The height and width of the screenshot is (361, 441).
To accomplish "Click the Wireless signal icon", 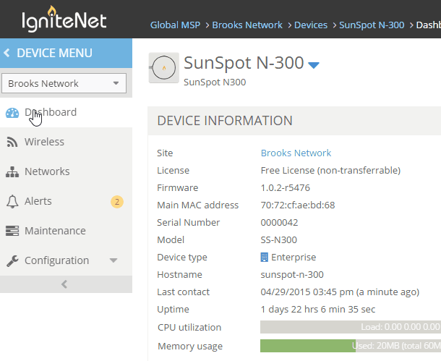I will (x=12, y=142).
